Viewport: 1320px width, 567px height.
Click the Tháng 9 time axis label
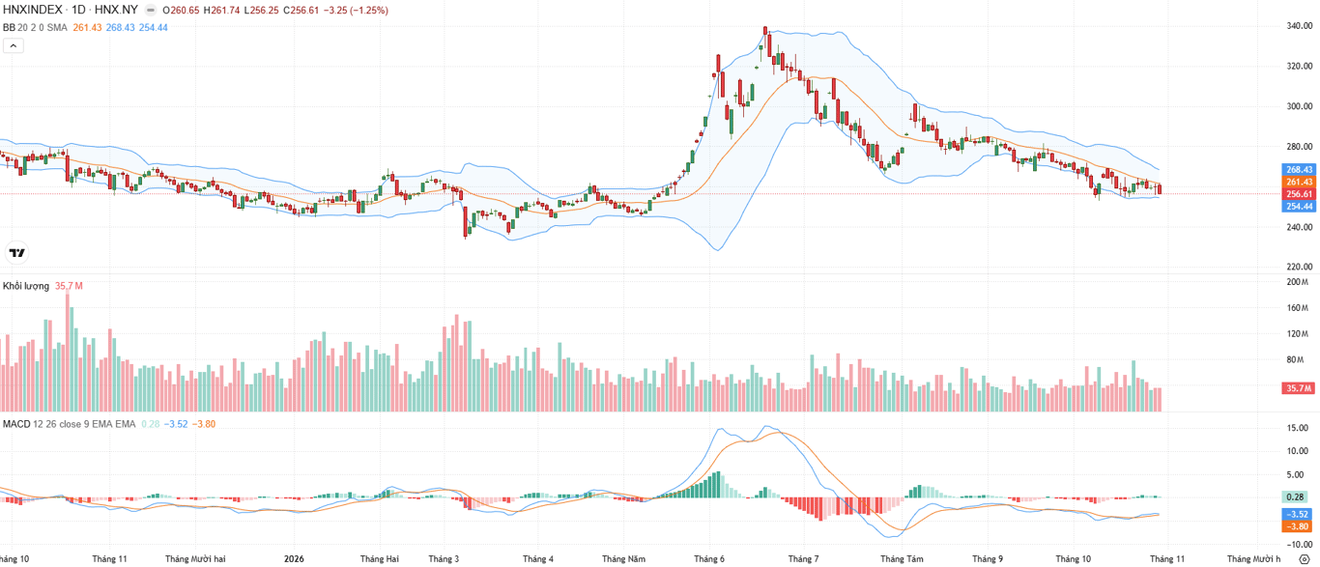987,559
